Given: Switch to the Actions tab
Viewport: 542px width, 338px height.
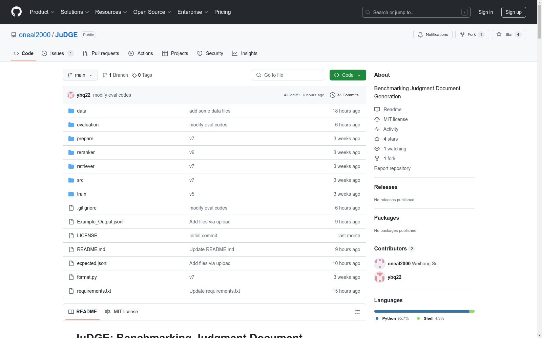Looking at the screenshot, I should click(x=141, y=53).
